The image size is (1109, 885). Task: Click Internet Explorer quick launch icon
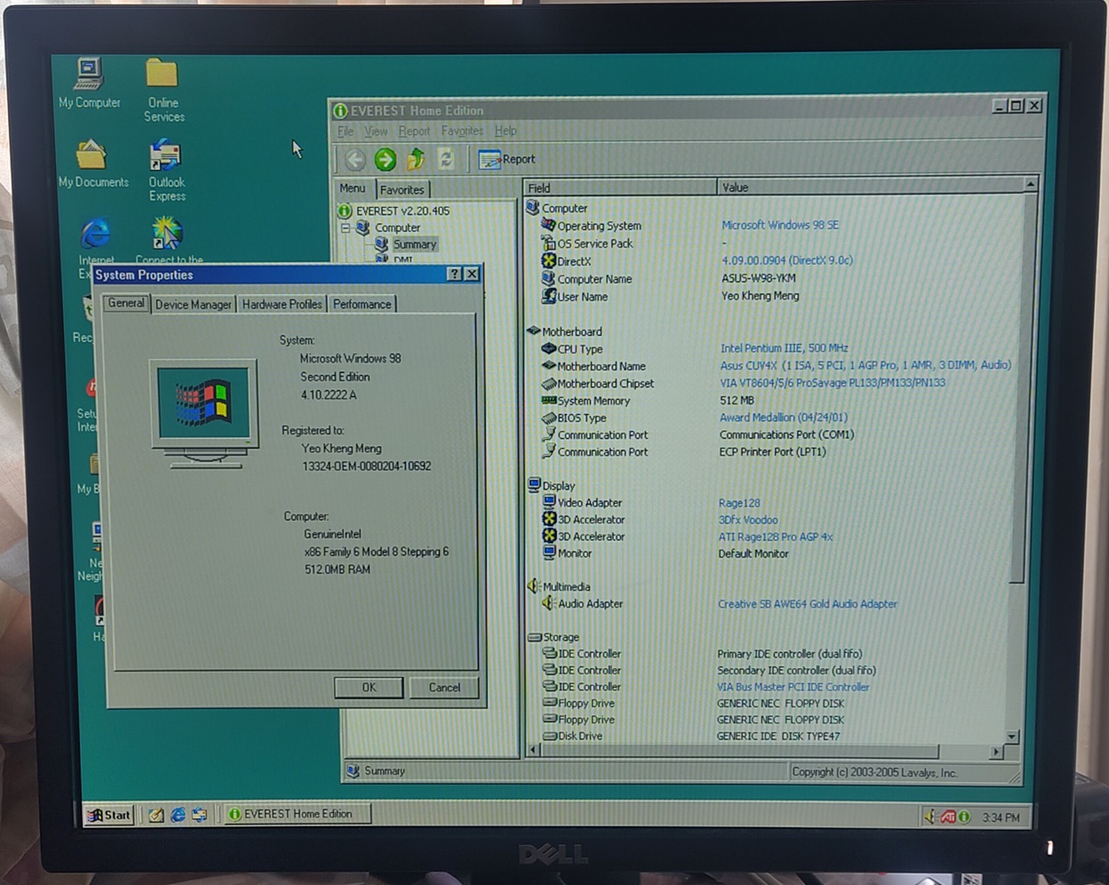[x=178, y=815]
